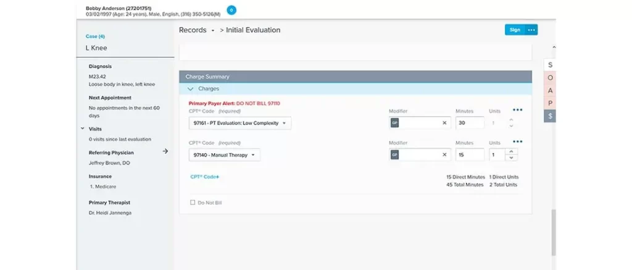The width and height of the screenshot is (632, 270).
Task: Click the GP modifier tag for Manual Therapy
Action: coord(394,154)
